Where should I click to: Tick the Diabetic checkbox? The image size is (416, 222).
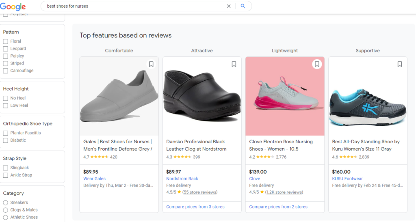click(x=6, y=140)
